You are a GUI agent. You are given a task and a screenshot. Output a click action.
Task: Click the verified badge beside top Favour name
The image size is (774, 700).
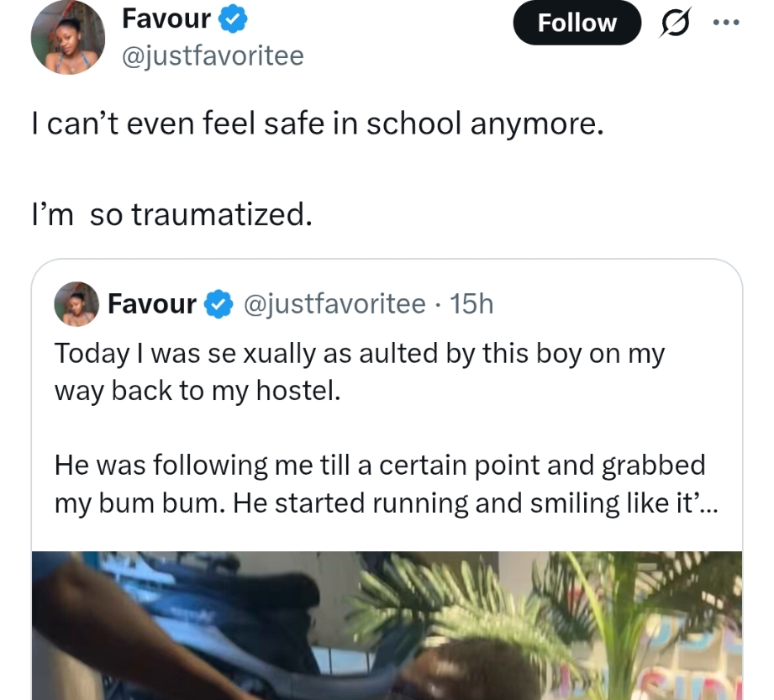coord(233,19)
